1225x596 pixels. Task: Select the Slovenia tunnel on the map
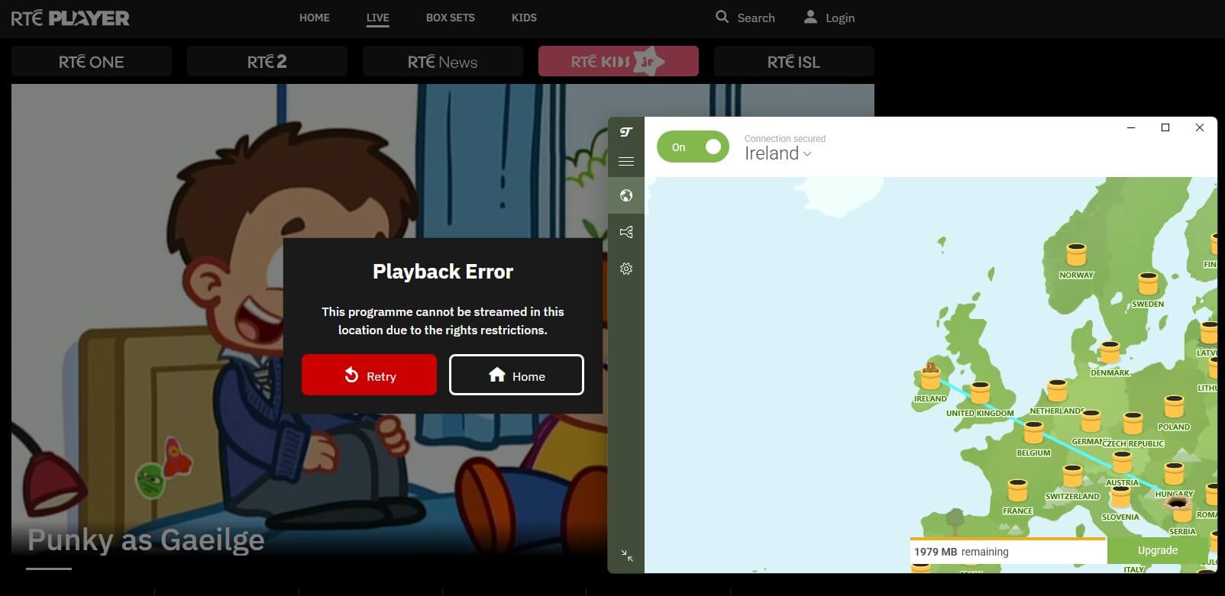tap(1120, 496)
